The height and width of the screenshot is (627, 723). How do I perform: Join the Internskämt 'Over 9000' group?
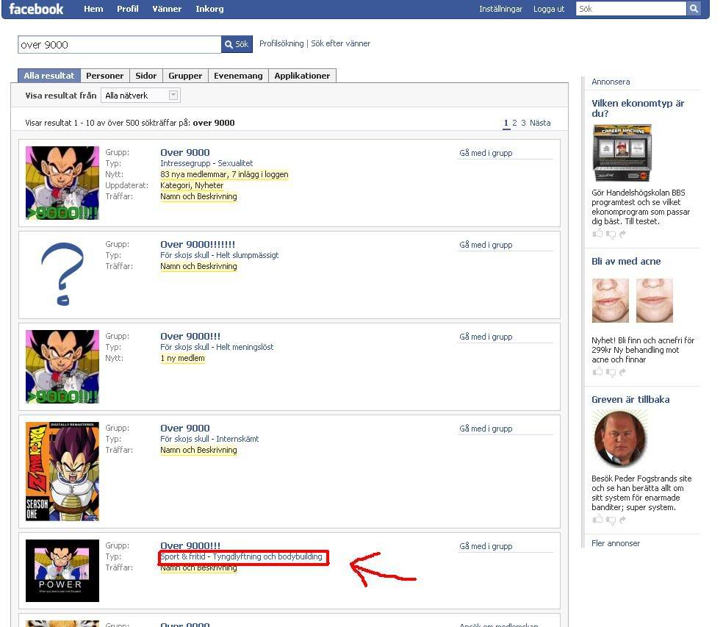point(486,428)
